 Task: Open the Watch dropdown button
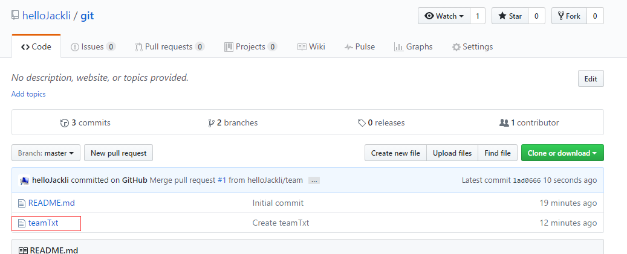pyautogui.click(x=444, y=16)
